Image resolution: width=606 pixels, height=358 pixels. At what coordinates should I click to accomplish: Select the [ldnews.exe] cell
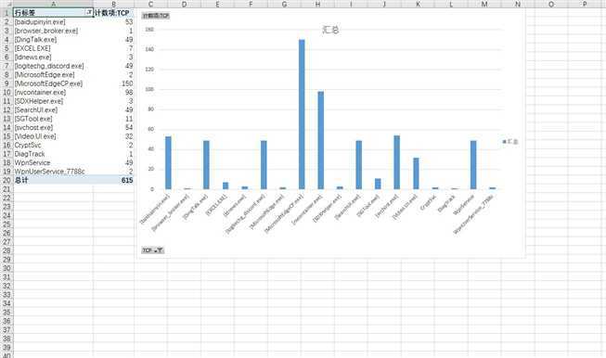tap(53, 57)
